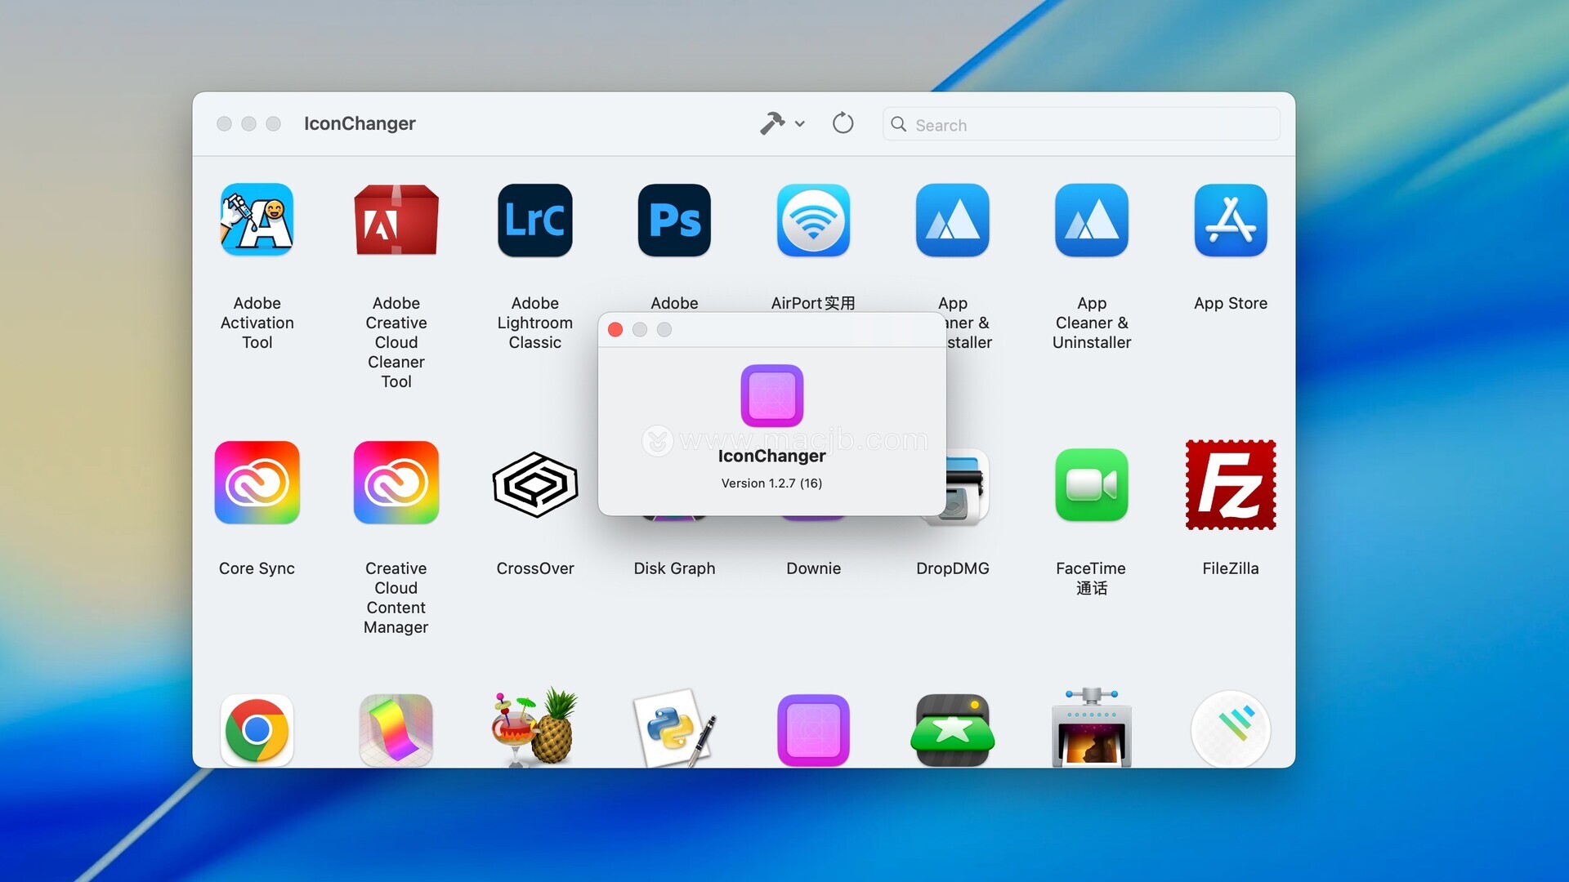The height and width of the screenshot is (882, 1569).
Task: Select the green star Image2icon app icon
Action: coord(952,729)
